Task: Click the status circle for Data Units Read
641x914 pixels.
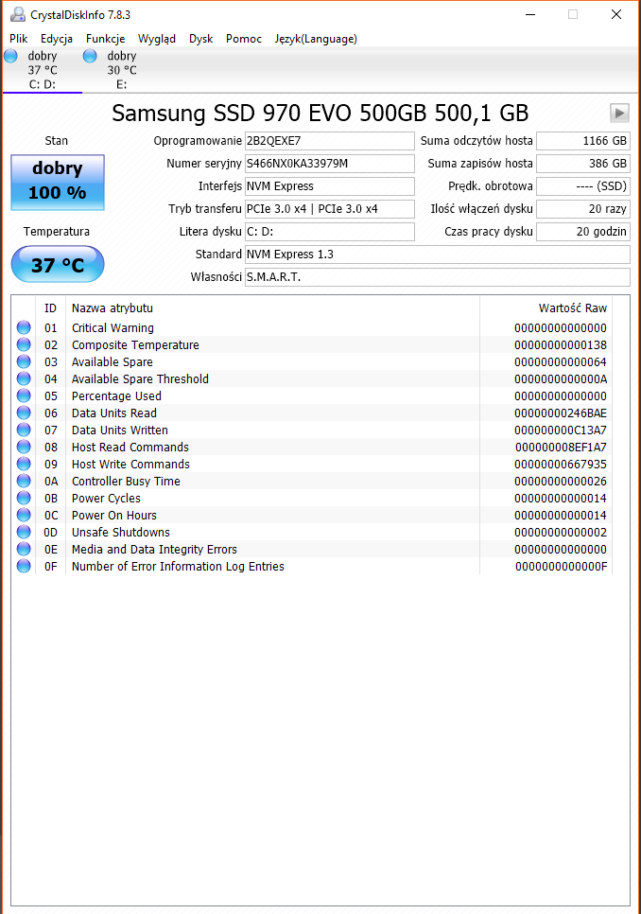Action: click(24, 413)
